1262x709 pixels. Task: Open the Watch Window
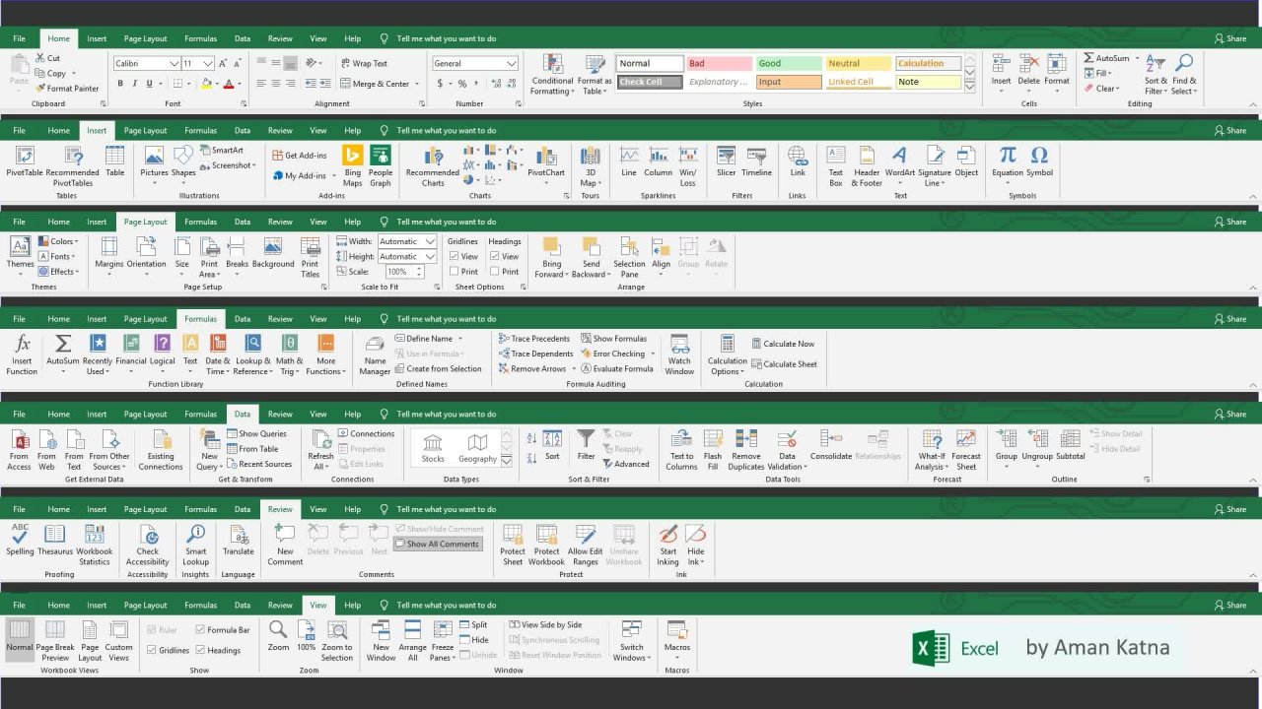pos(679,354)
